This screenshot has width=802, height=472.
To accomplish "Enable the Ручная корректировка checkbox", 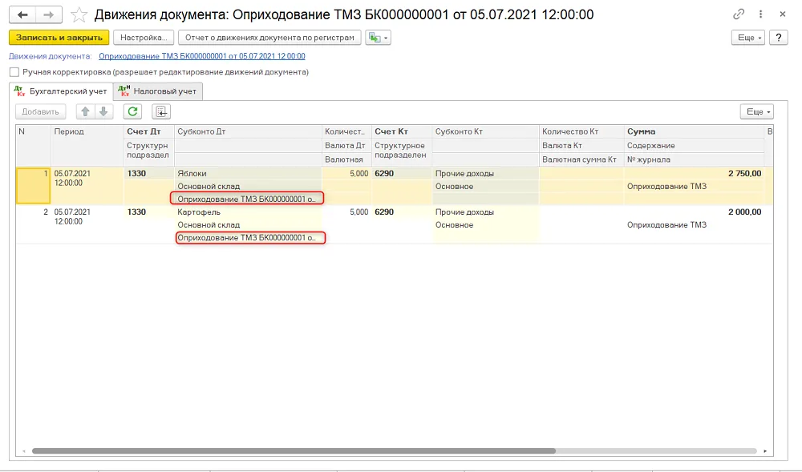I will point(14,72).
